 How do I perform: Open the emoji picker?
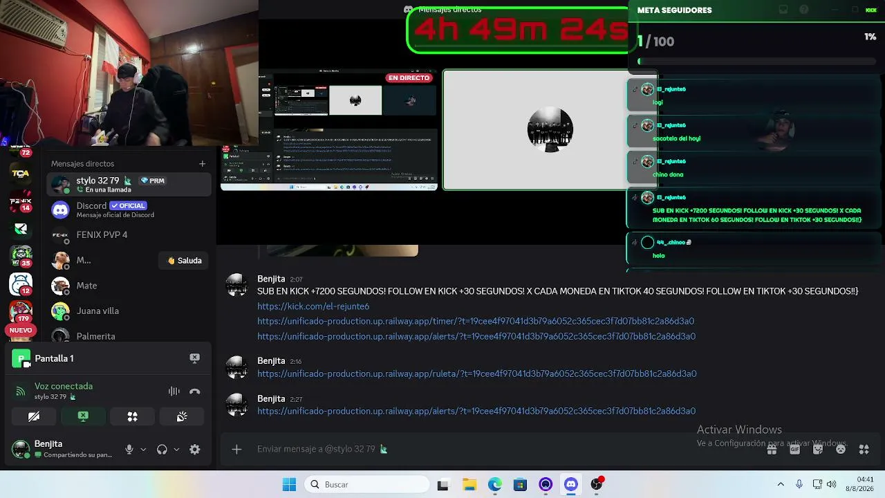(x=841, y=450)
